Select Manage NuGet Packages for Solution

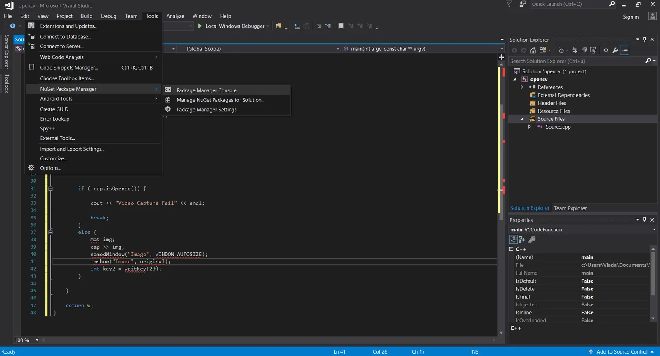click(x=226, y=100)
